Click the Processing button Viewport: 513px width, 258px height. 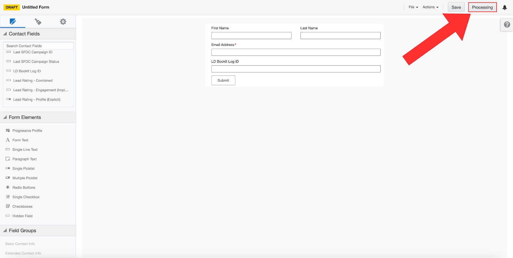click(x=482, y=7)
